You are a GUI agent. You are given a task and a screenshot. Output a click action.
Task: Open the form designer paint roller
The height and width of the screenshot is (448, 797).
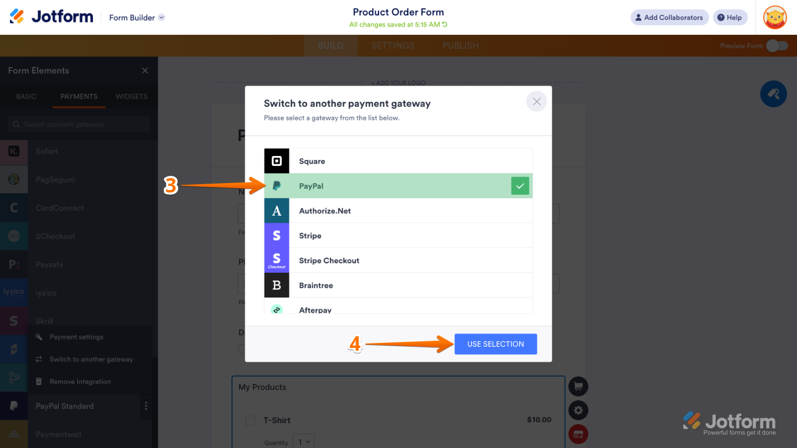pyautogui.click(x=773, y=94)
